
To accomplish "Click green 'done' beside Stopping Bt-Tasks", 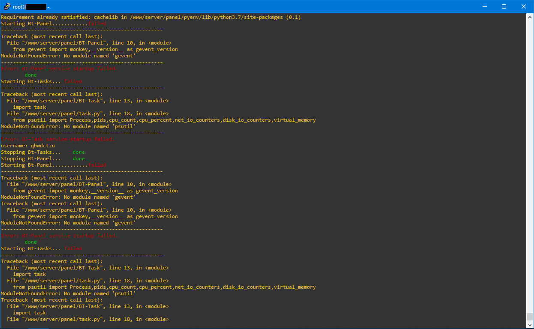I will point(79,152).
